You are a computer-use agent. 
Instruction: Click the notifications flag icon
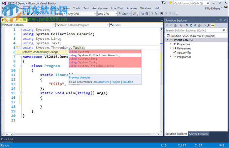pos(163,3)
